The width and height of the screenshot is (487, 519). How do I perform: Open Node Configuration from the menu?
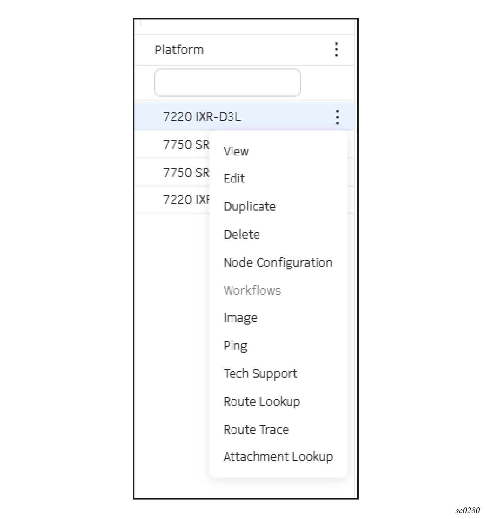(x=278, y=262)
